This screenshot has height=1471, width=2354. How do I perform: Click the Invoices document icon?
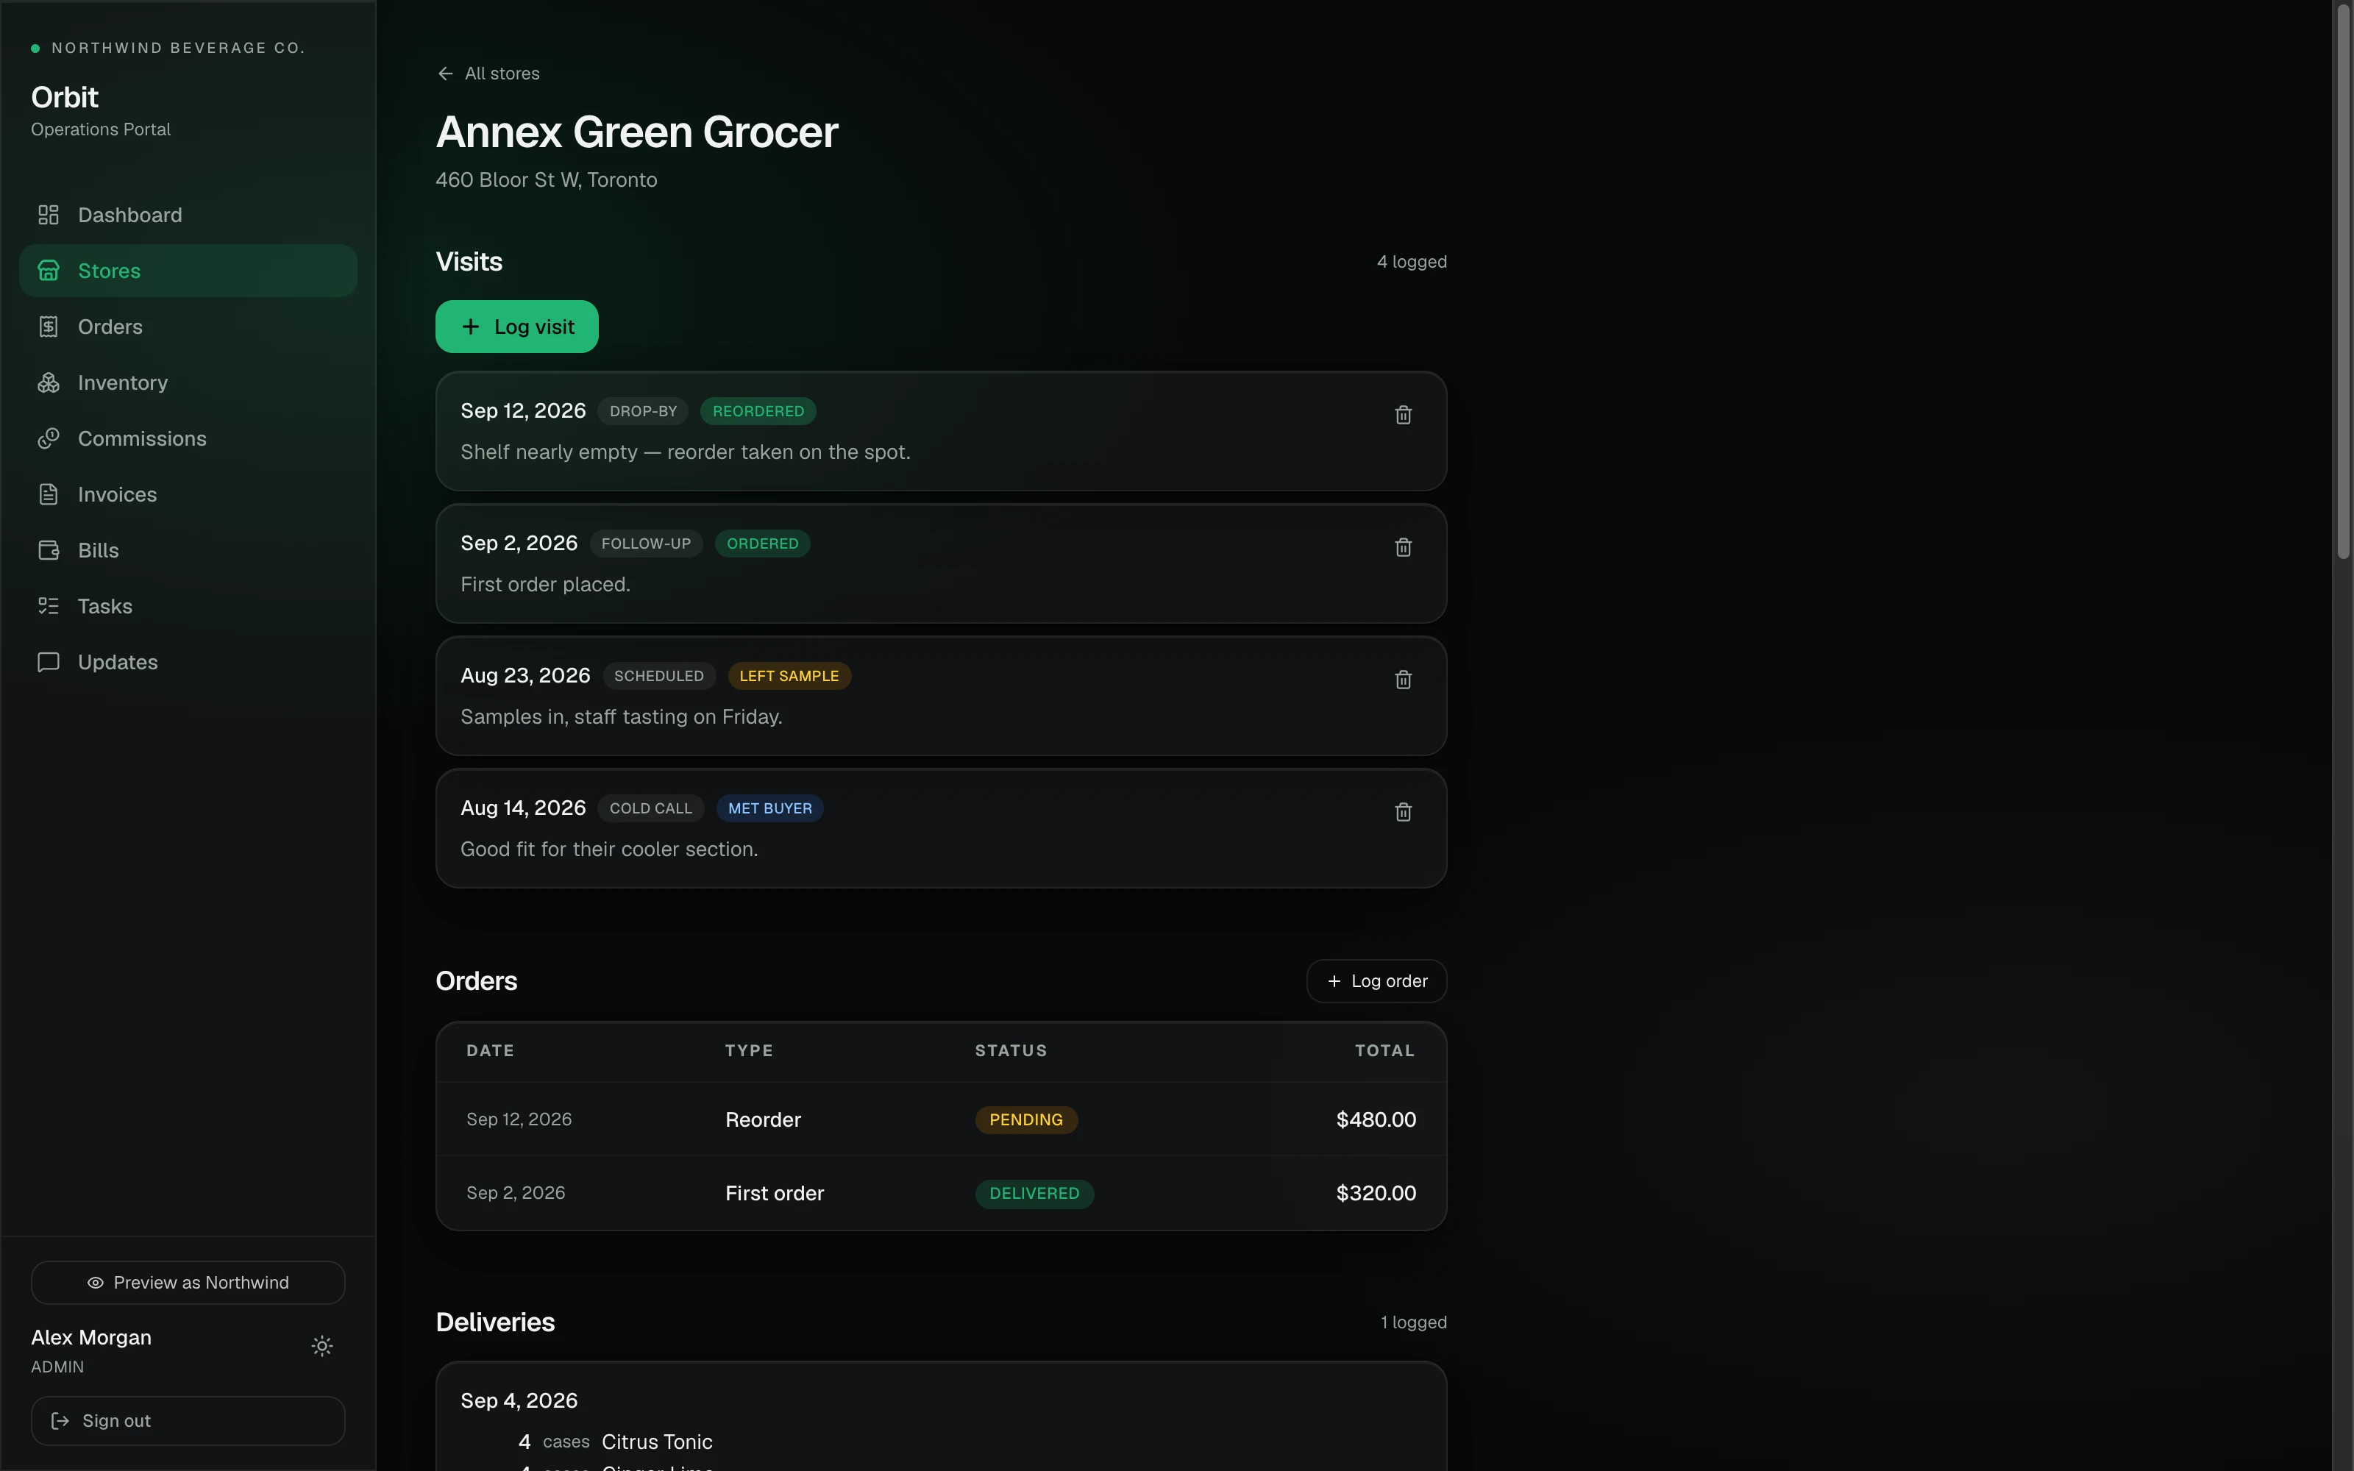click(49, 494)
